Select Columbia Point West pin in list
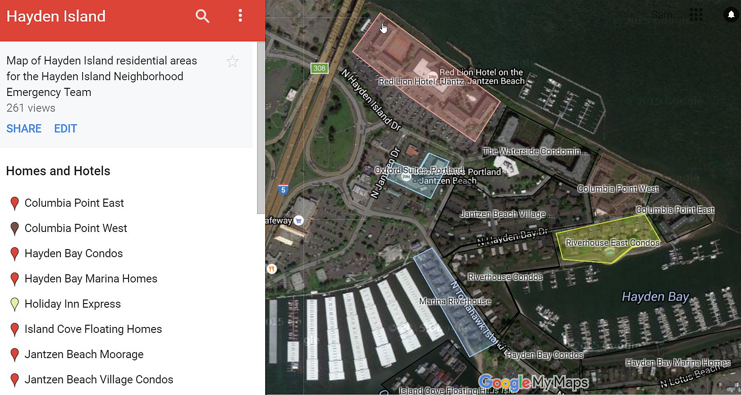Image resolution: width=741 pixels, height=395 pixels. [14, 229]
